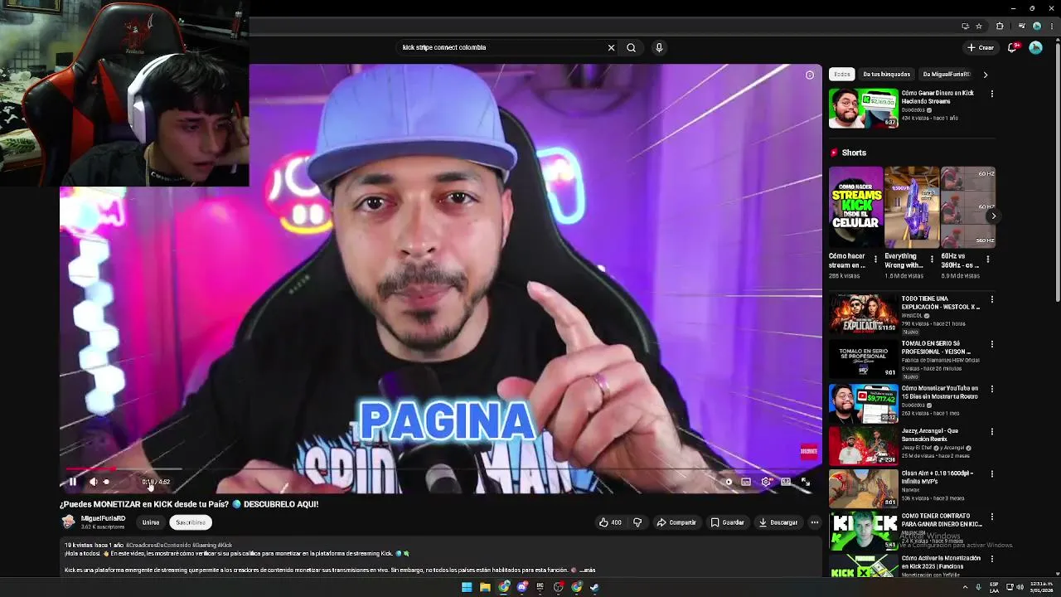The width and height of the screenshot is (1061, 597).
Task: Open options for the WESTCOL video
Action: [x=991, y=299]
